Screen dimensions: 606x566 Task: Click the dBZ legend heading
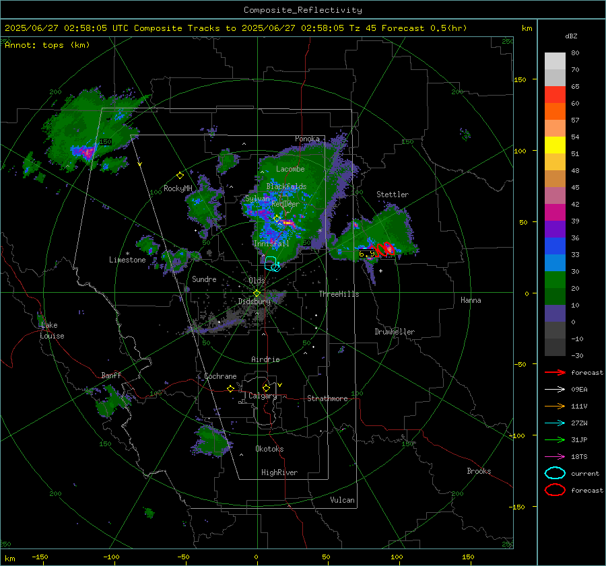[571, 36]
